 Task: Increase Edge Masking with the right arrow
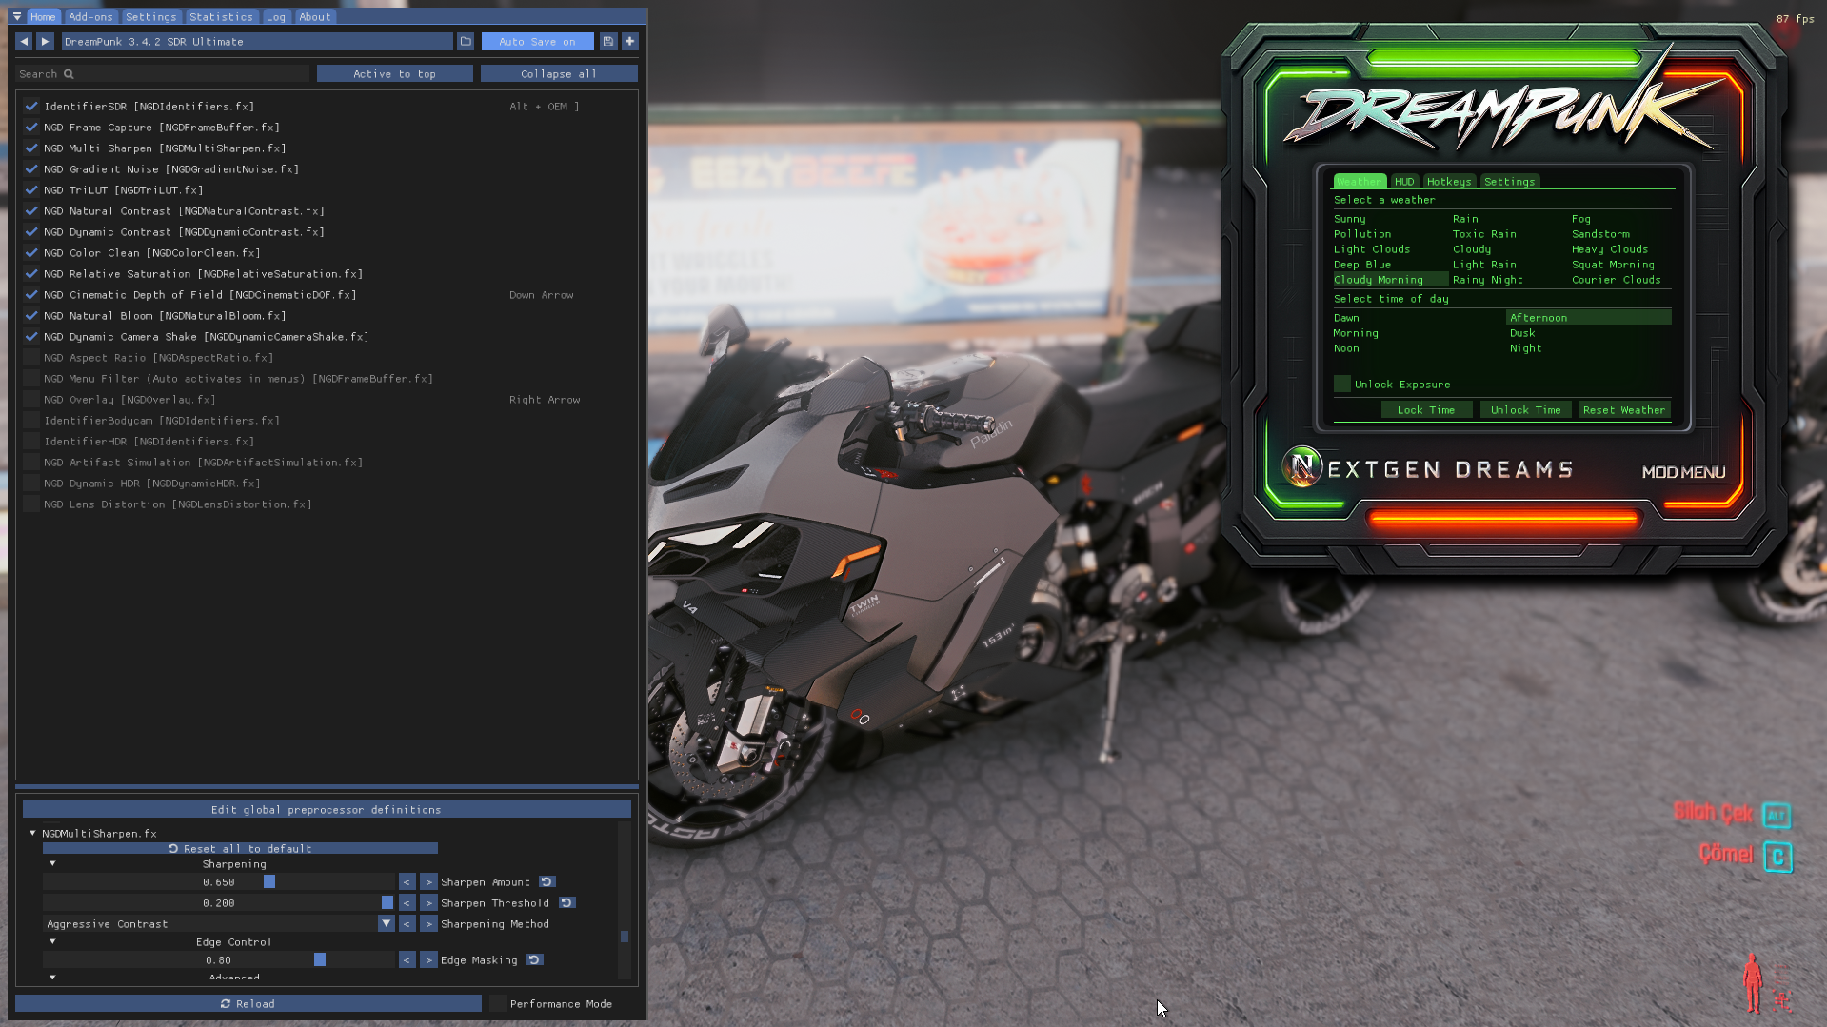pos(428,960)
